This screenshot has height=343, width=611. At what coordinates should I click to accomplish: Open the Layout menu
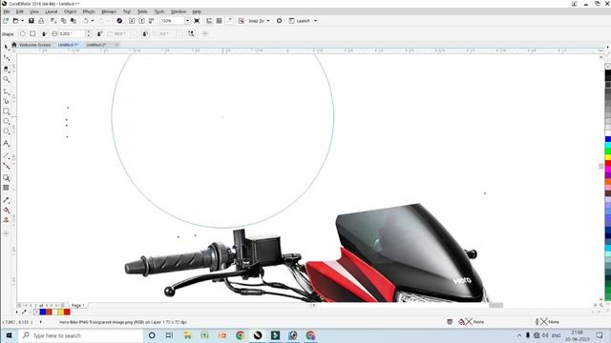tap(51, 11)
